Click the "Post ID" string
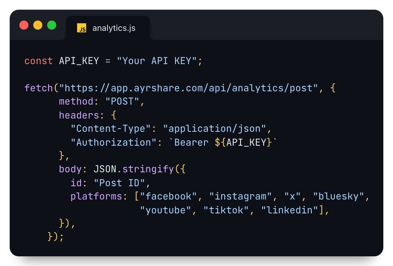Image resolution: width=393 pixels, height=266 pixels. pos(119,183)
